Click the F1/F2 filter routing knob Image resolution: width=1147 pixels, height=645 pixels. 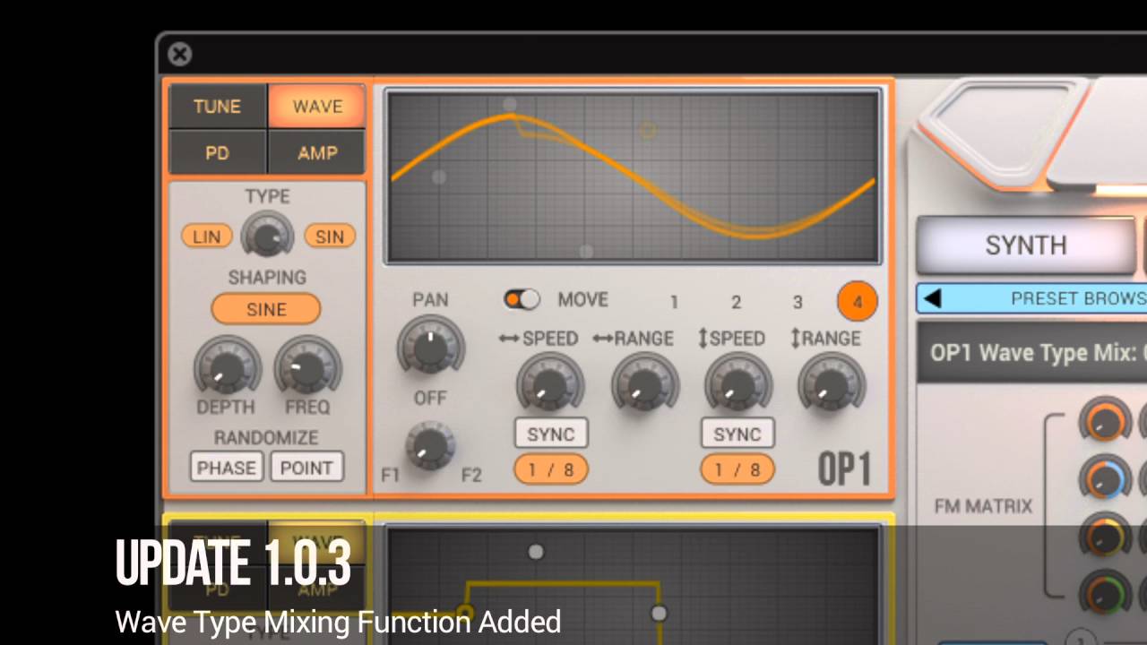click(x=430, y=445)
